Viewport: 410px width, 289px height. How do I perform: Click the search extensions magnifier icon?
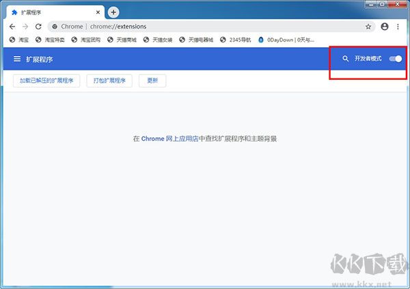pos(346,59)
